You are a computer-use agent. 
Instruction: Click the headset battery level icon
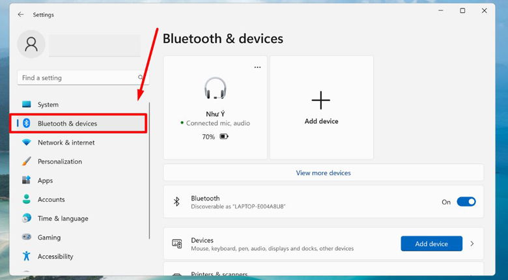(x=224, y=137)
